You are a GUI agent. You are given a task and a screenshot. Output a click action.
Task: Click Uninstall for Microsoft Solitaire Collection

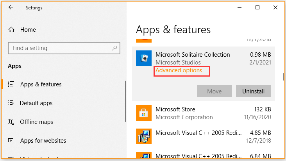click(x=253, y=91)
